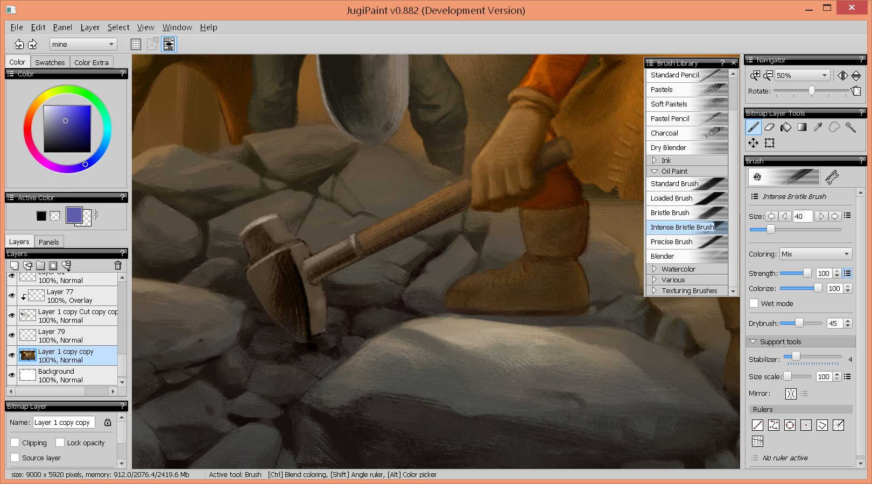The width and height of the screenshot is (872, 484).
Task: Choose Charcoal from the Brush Library
Action: 664,133
